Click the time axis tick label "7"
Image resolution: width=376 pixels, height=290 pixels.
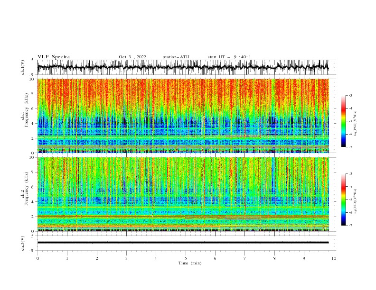245,258
